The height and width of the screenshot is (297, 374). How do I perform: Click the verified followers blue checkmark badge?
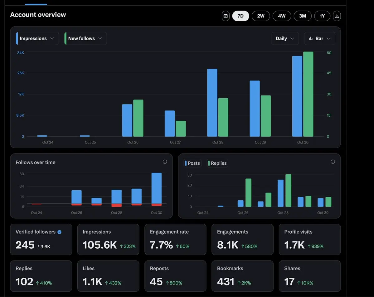[60, 232]
